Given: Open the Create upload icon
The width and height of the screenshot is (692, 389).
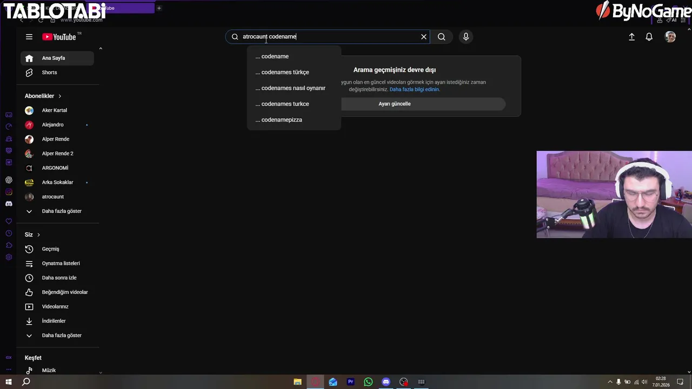Looking at the screenshot, I should click(x=631, y=37).
